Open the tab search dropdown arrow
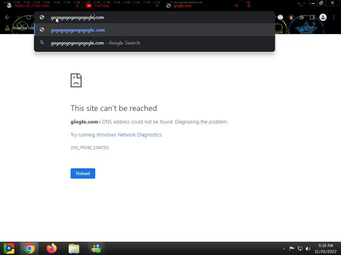This screenshot has width=341, height=255. (x=301, y=5)
